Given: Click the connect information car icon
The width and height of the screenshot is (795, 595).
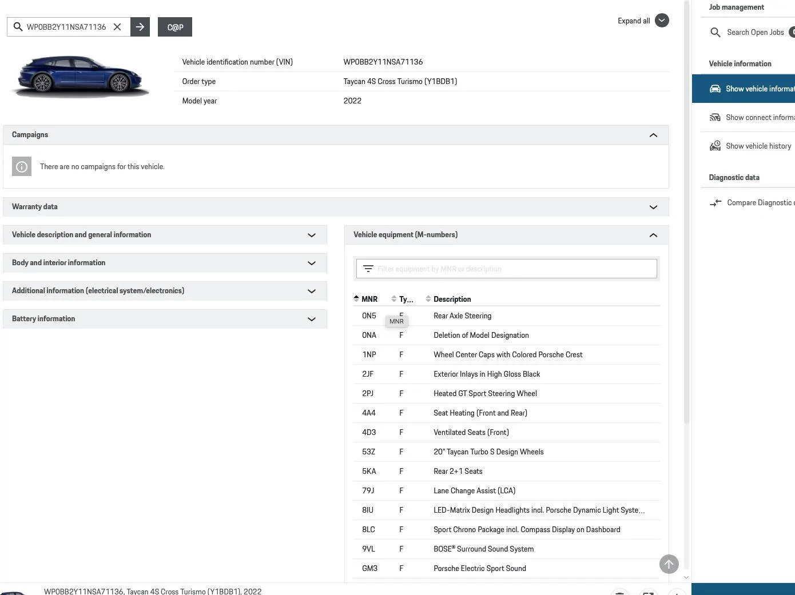Looking at the screenshot, I should tap(715, 117).
